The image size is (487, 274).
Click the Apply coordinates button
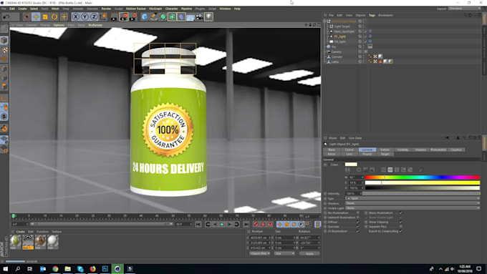[x=309, y=254]
